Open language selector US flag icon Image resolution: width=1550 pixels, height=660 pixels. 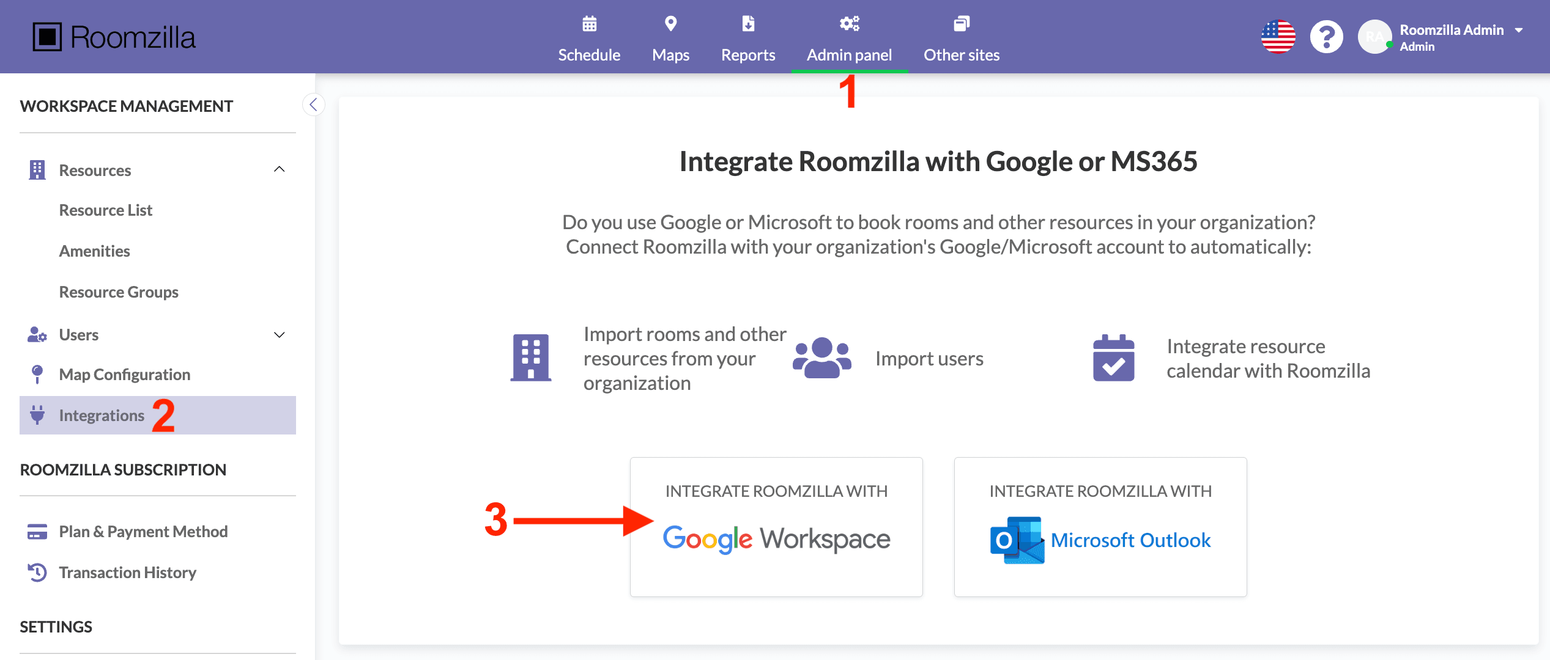tap(1278, 37)
